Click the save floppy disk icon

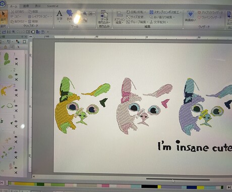9,32
